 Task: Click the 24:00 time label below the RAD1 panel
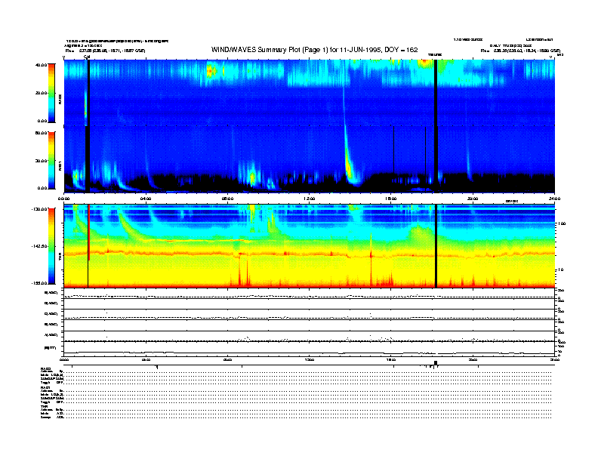click(x=554, y=199)
